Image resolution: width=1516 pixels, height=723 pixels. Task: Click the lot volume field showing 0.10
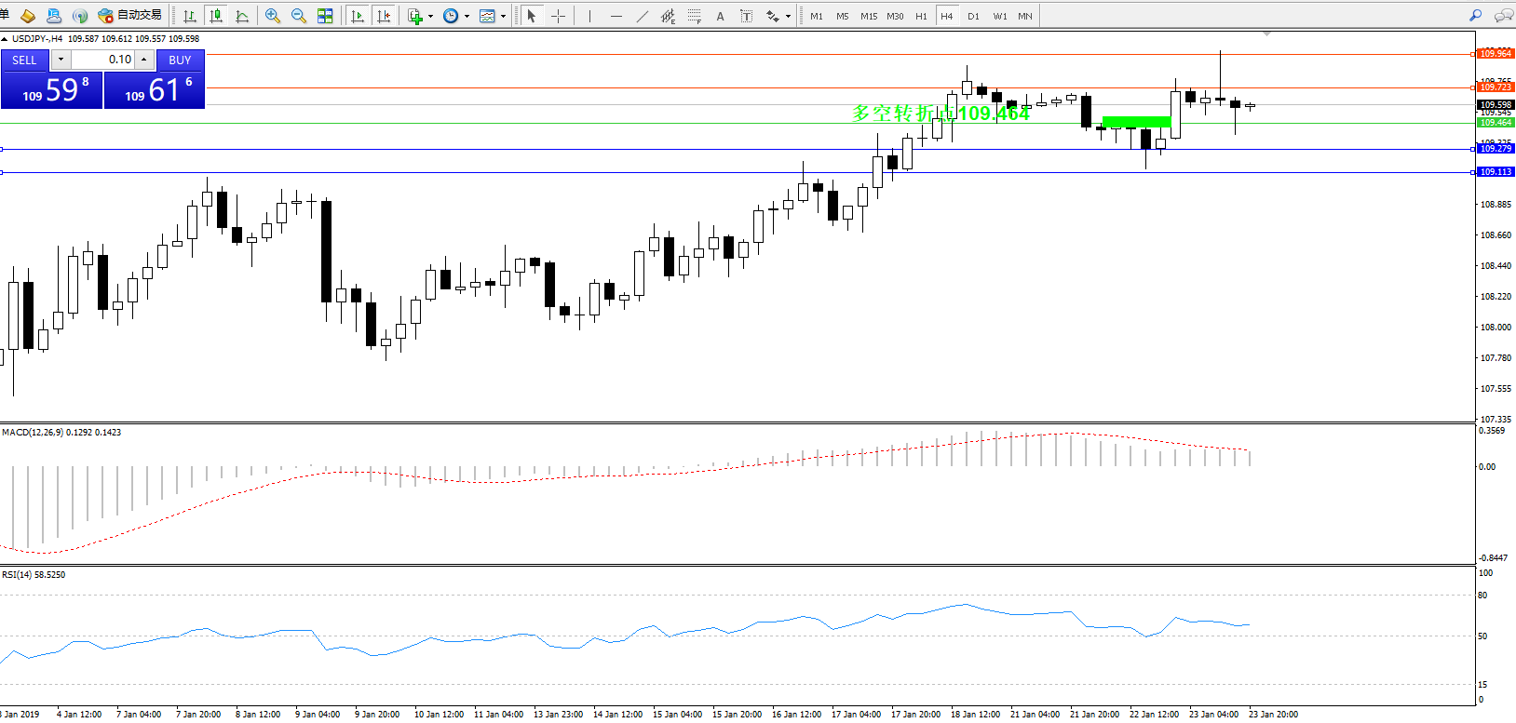(103, 60)
